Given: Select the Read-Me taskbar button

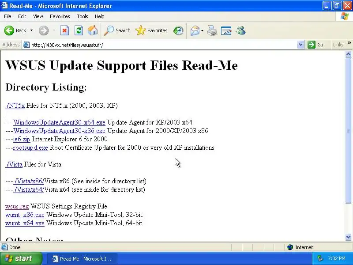Looking at the screenshot, I should [x=82, y=259].
